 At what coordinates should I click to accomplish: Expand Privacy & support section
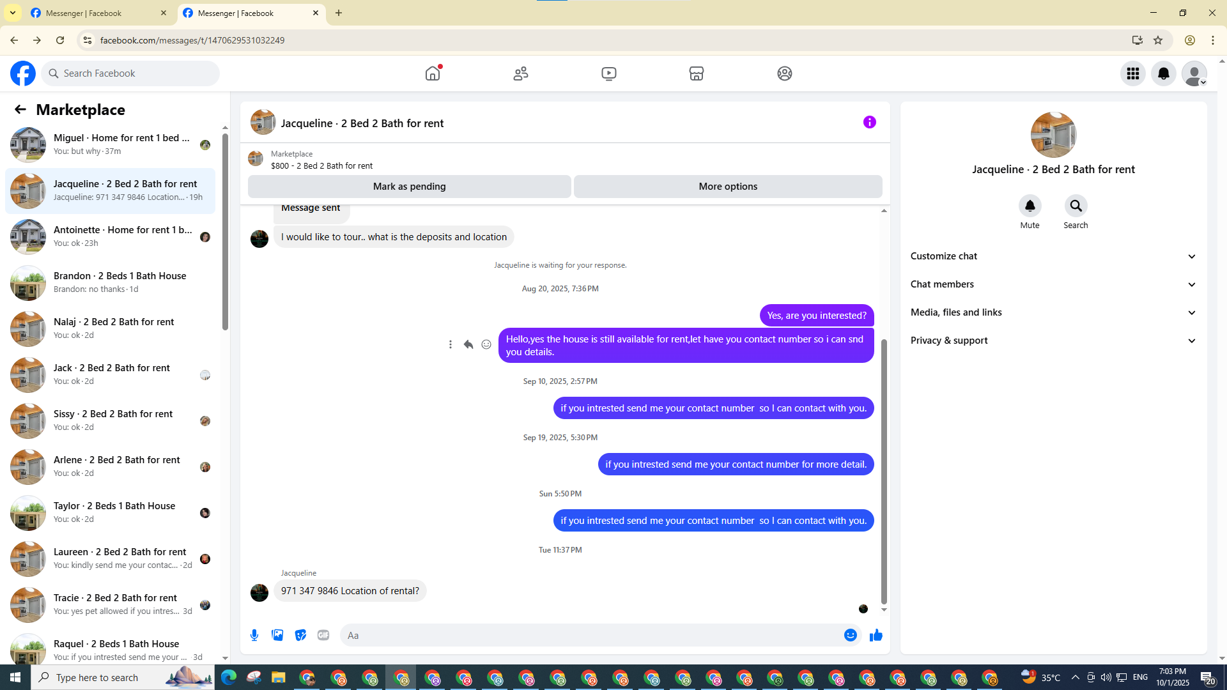click(1053, 341)
